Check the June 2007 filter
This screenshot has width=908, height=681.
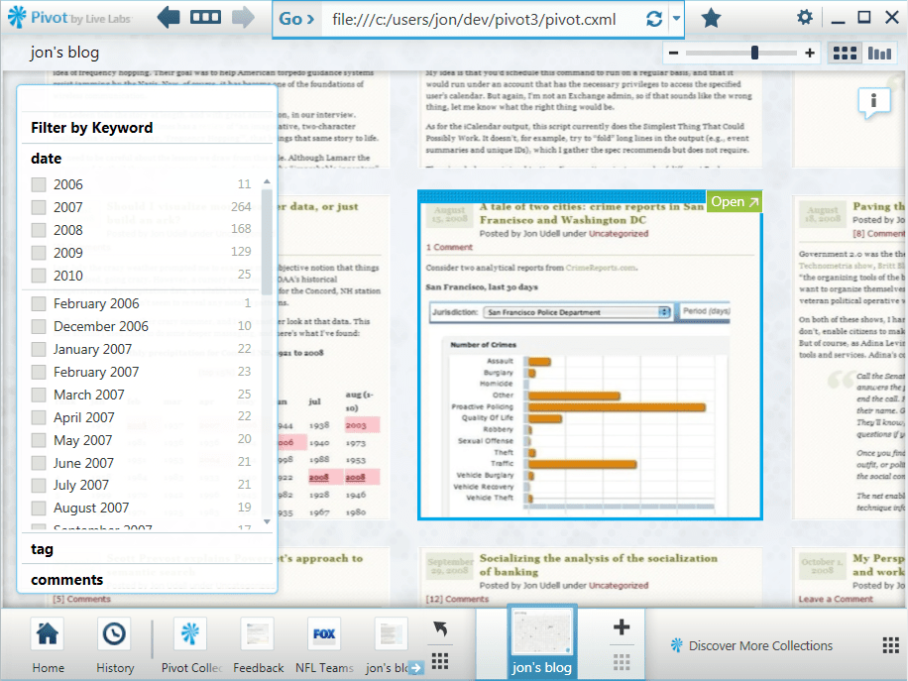pos(39,463)
